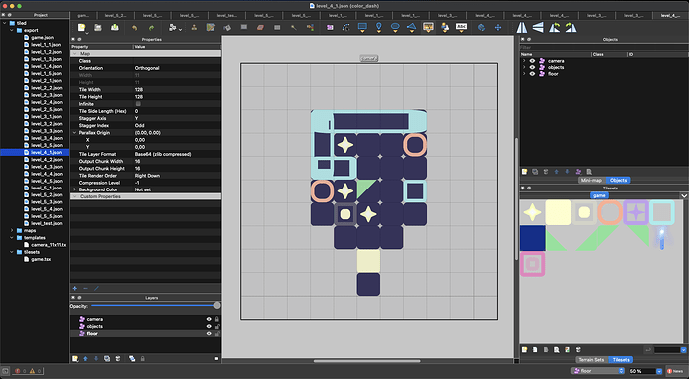Click the Rotate Left icon

(554, 27)
